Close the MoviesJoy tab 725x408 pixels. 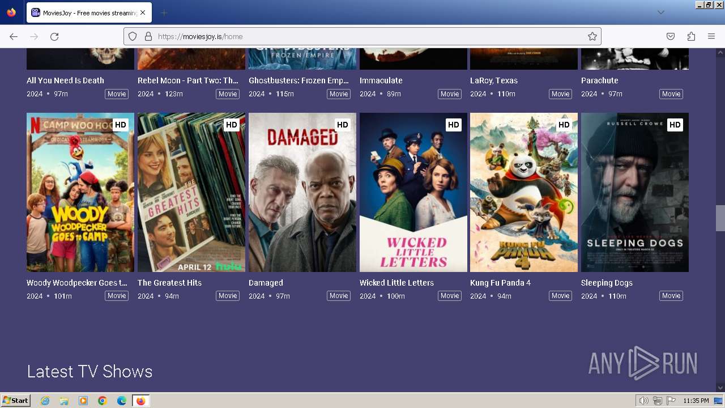pos(142,12)
